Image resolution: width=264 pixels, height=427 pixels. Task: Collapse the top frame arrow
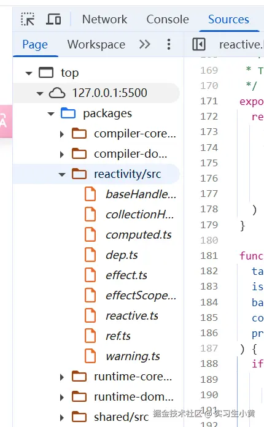(29, 73)
